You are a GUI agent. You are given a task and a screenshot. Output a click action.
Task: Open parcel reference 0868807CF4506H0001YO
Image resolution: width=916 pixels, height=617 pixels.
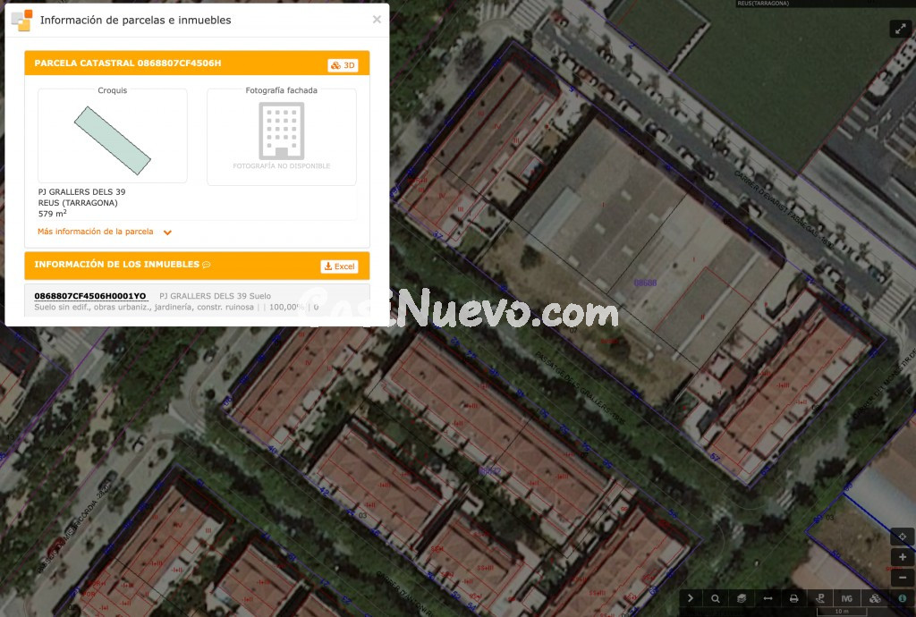(89, 295)
